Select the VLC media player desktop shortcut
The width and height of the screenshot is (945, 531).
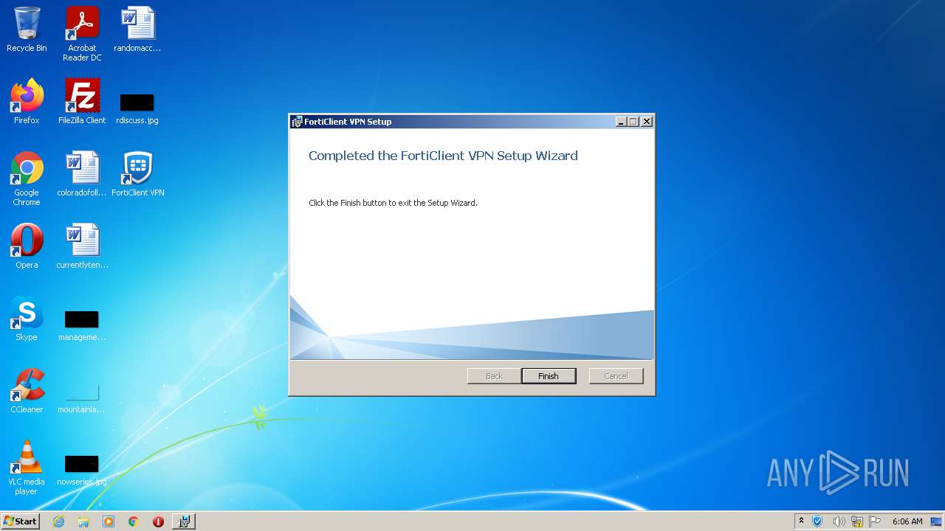tap(27, 468)
